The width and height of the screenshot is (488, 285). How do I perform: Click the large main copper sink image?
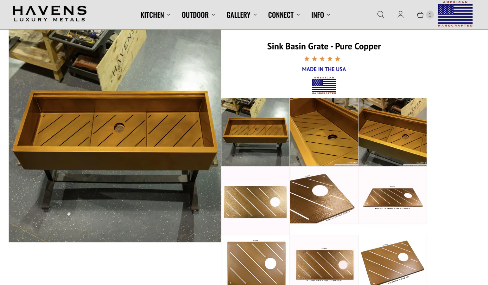click(115, 136)
